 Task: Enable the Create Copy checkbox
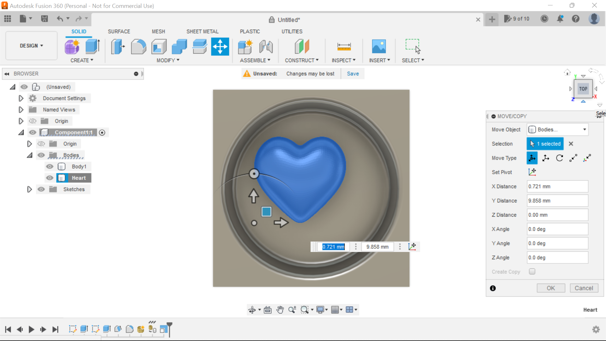532,272
